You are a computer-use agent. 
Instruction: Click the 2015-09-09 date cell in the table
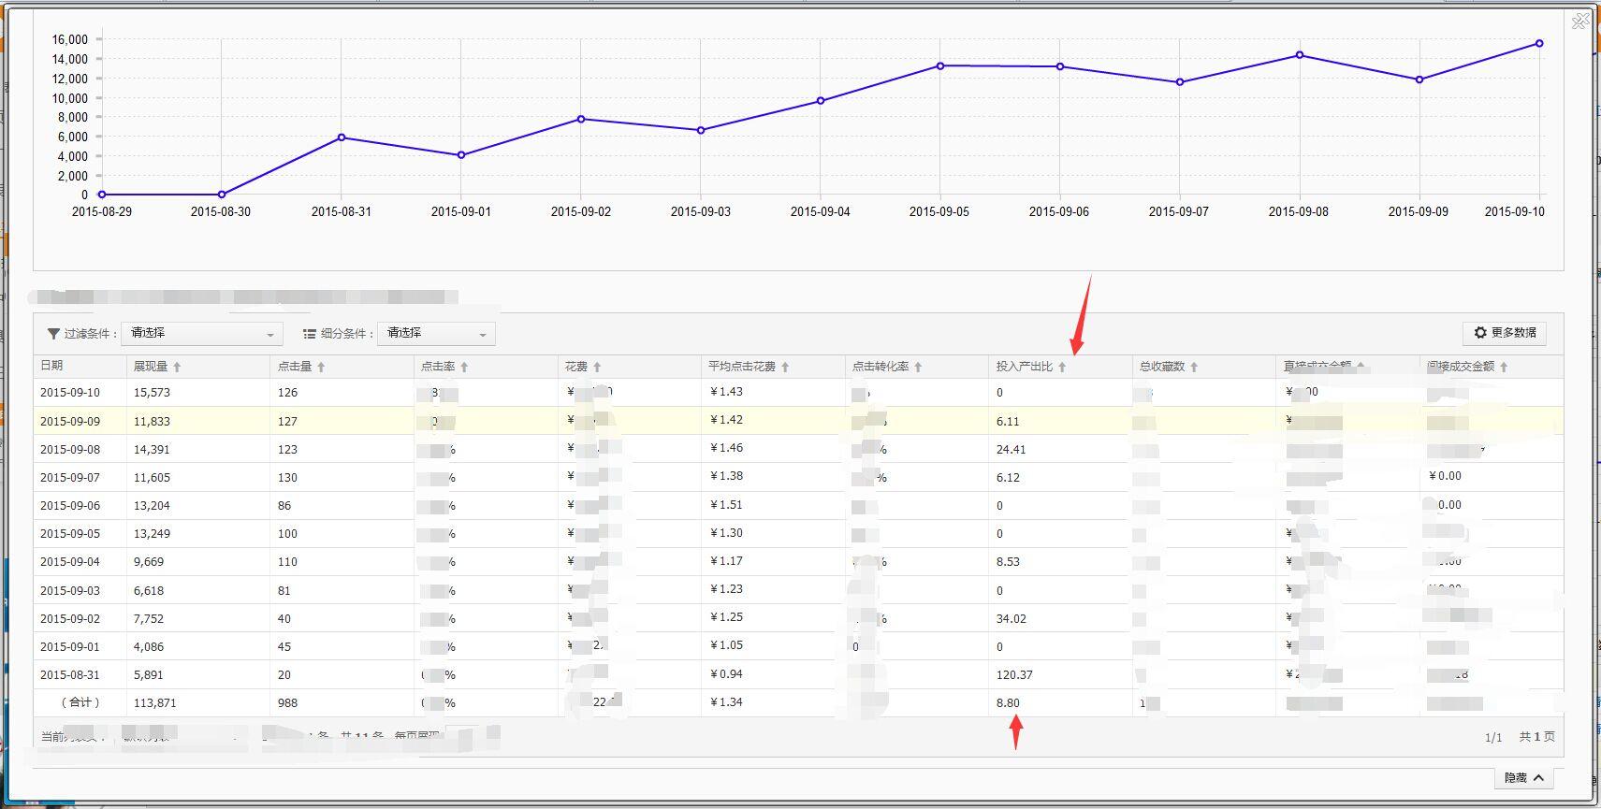pos(70,422)
